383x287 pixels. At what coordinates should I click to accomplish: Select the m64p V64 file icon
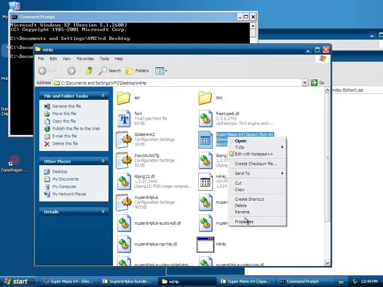[205, 181]
